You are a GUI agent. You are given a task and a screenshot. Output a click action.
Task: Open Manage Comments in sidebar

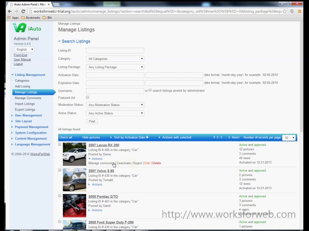click(x=28, y=98)
